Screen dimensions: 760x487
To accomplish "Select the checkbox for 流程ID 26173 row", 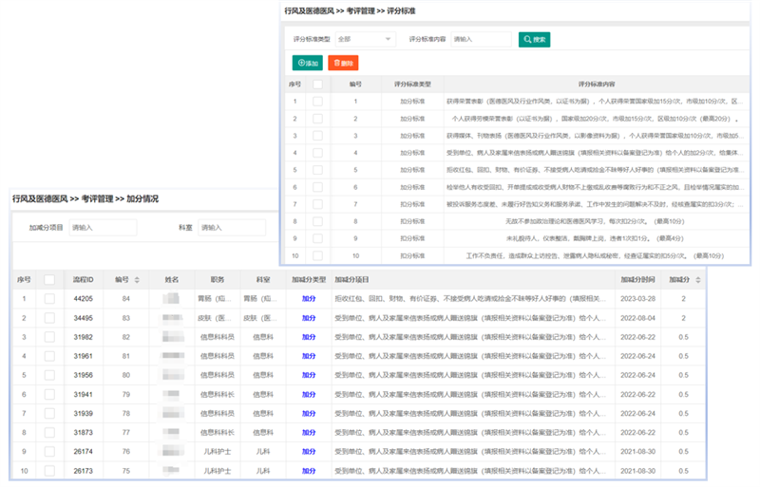I will 49,470.
